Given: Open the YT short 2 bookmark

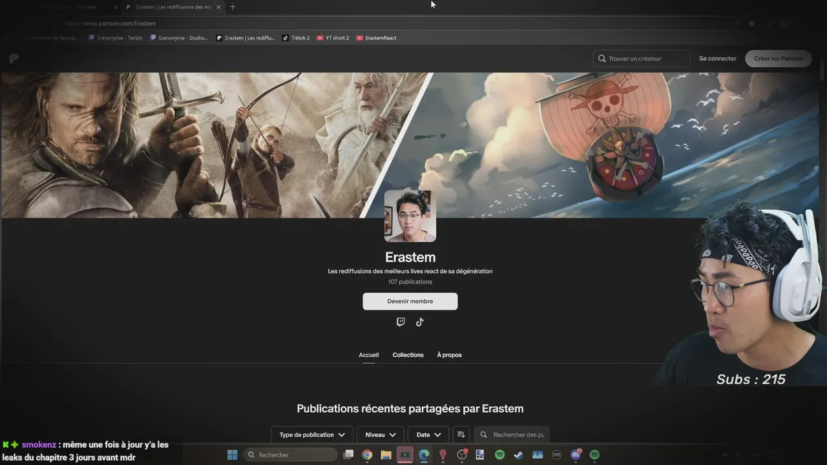Looking at the screenshot, I should (333, 38).
